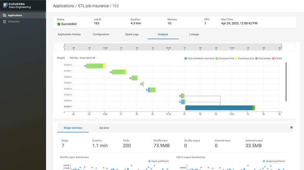Open the Sort by Stage Name dropdown

point(82,58)
